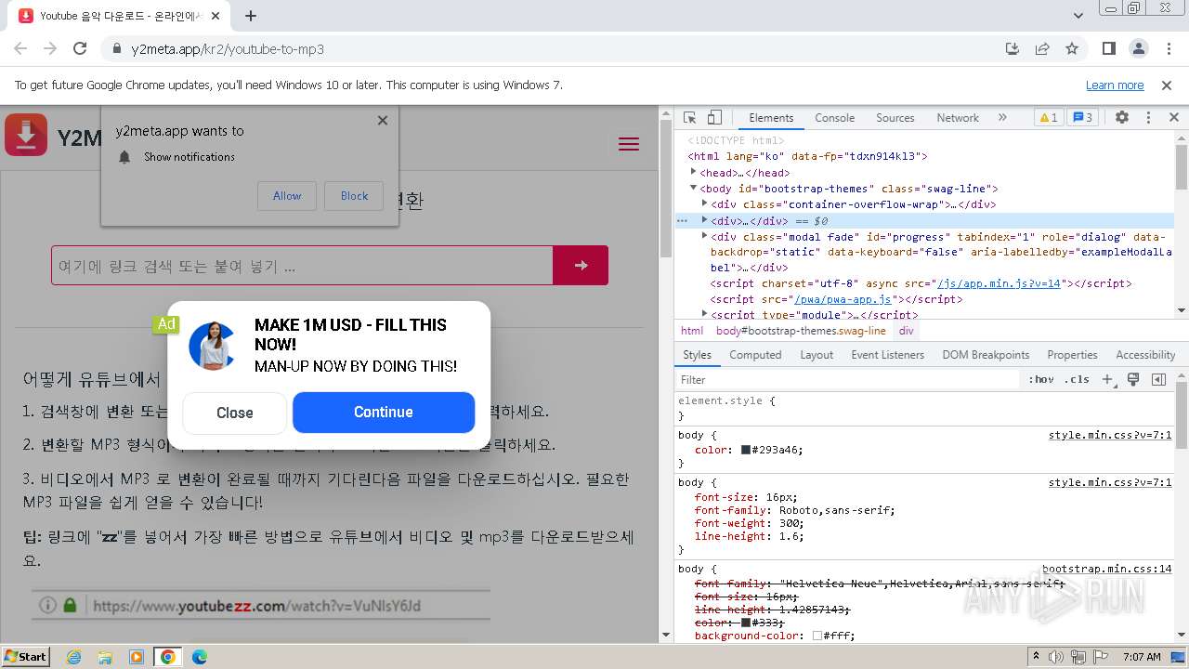1189x669 pixels.
Task: Reload the current page
Action: tap(80, 49)
